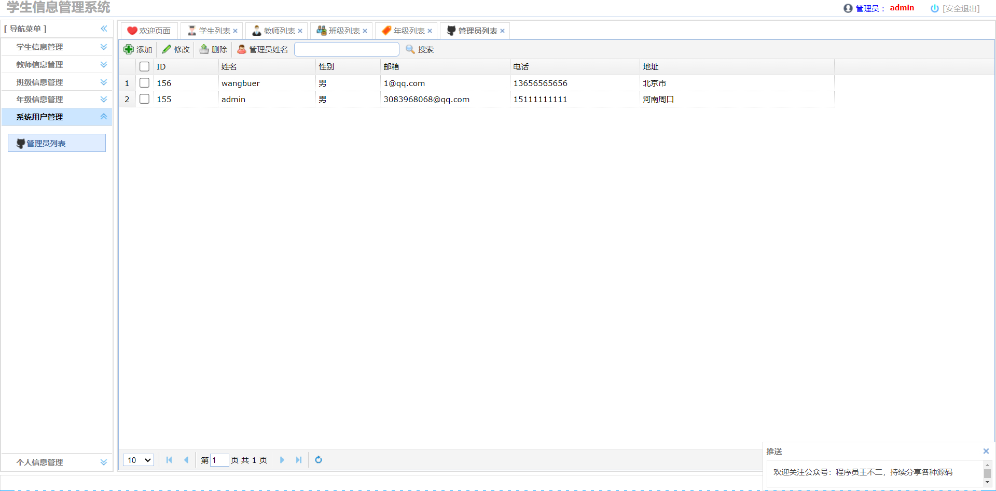Click the 删除 (Delete) icon
This screenshot has width=996, height=491.
tap(204, 49)
